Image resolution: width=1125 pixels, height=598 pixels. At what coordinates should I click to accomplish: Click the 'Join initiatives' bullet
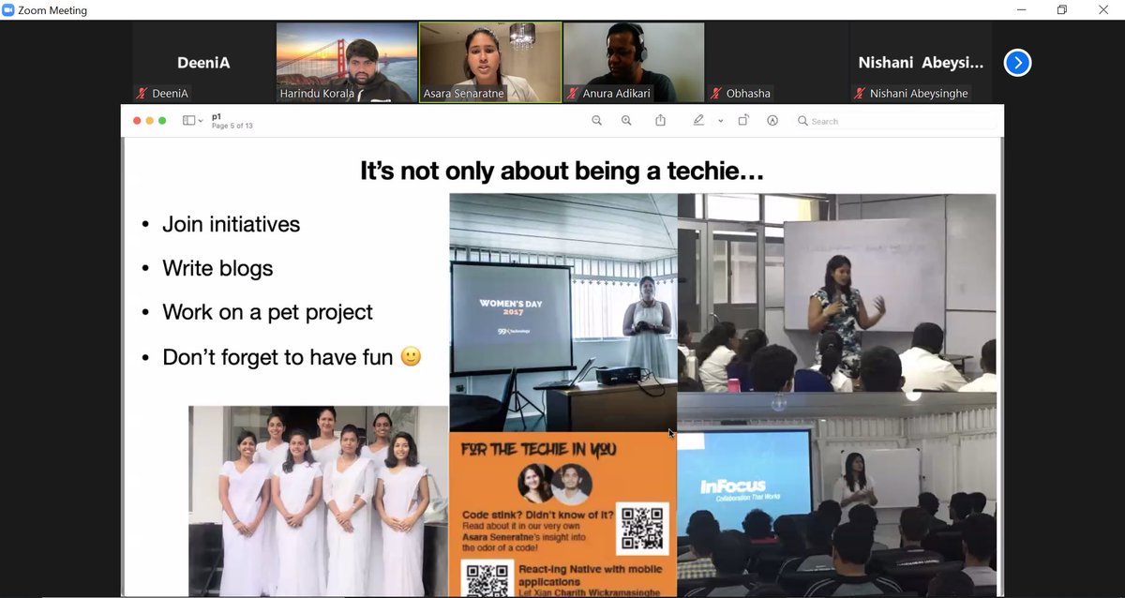(231, 224)
